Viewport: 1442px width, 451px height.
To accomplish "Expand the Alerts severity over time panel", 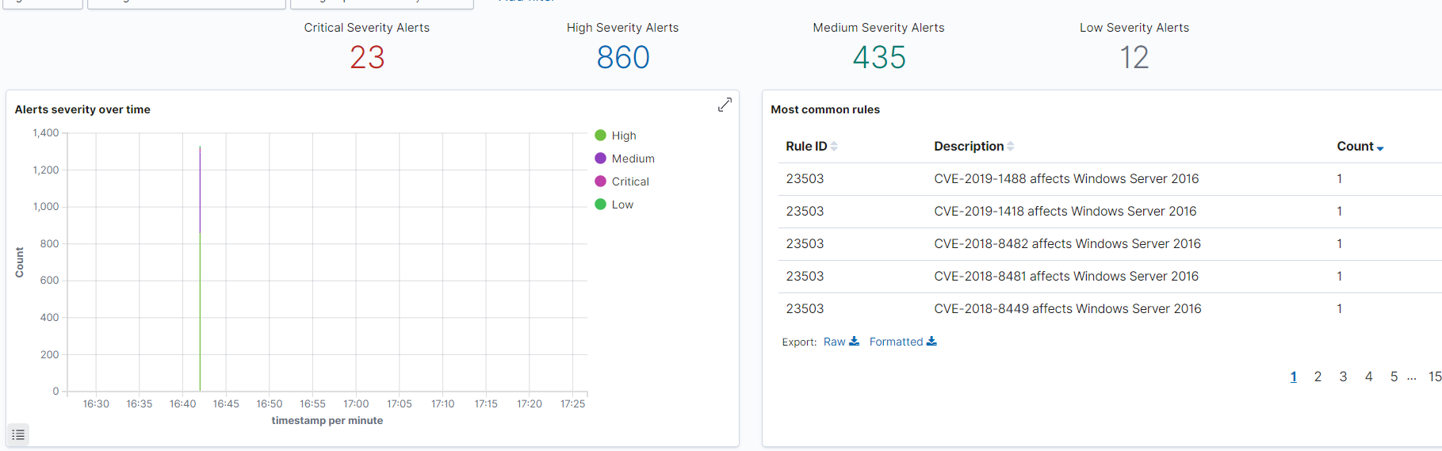I will [x=725, y=105].
